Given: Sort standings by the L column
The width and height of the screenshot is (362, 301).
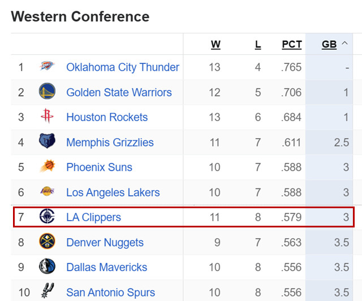Looking at the screenshot, I should [x=258, y=44].
